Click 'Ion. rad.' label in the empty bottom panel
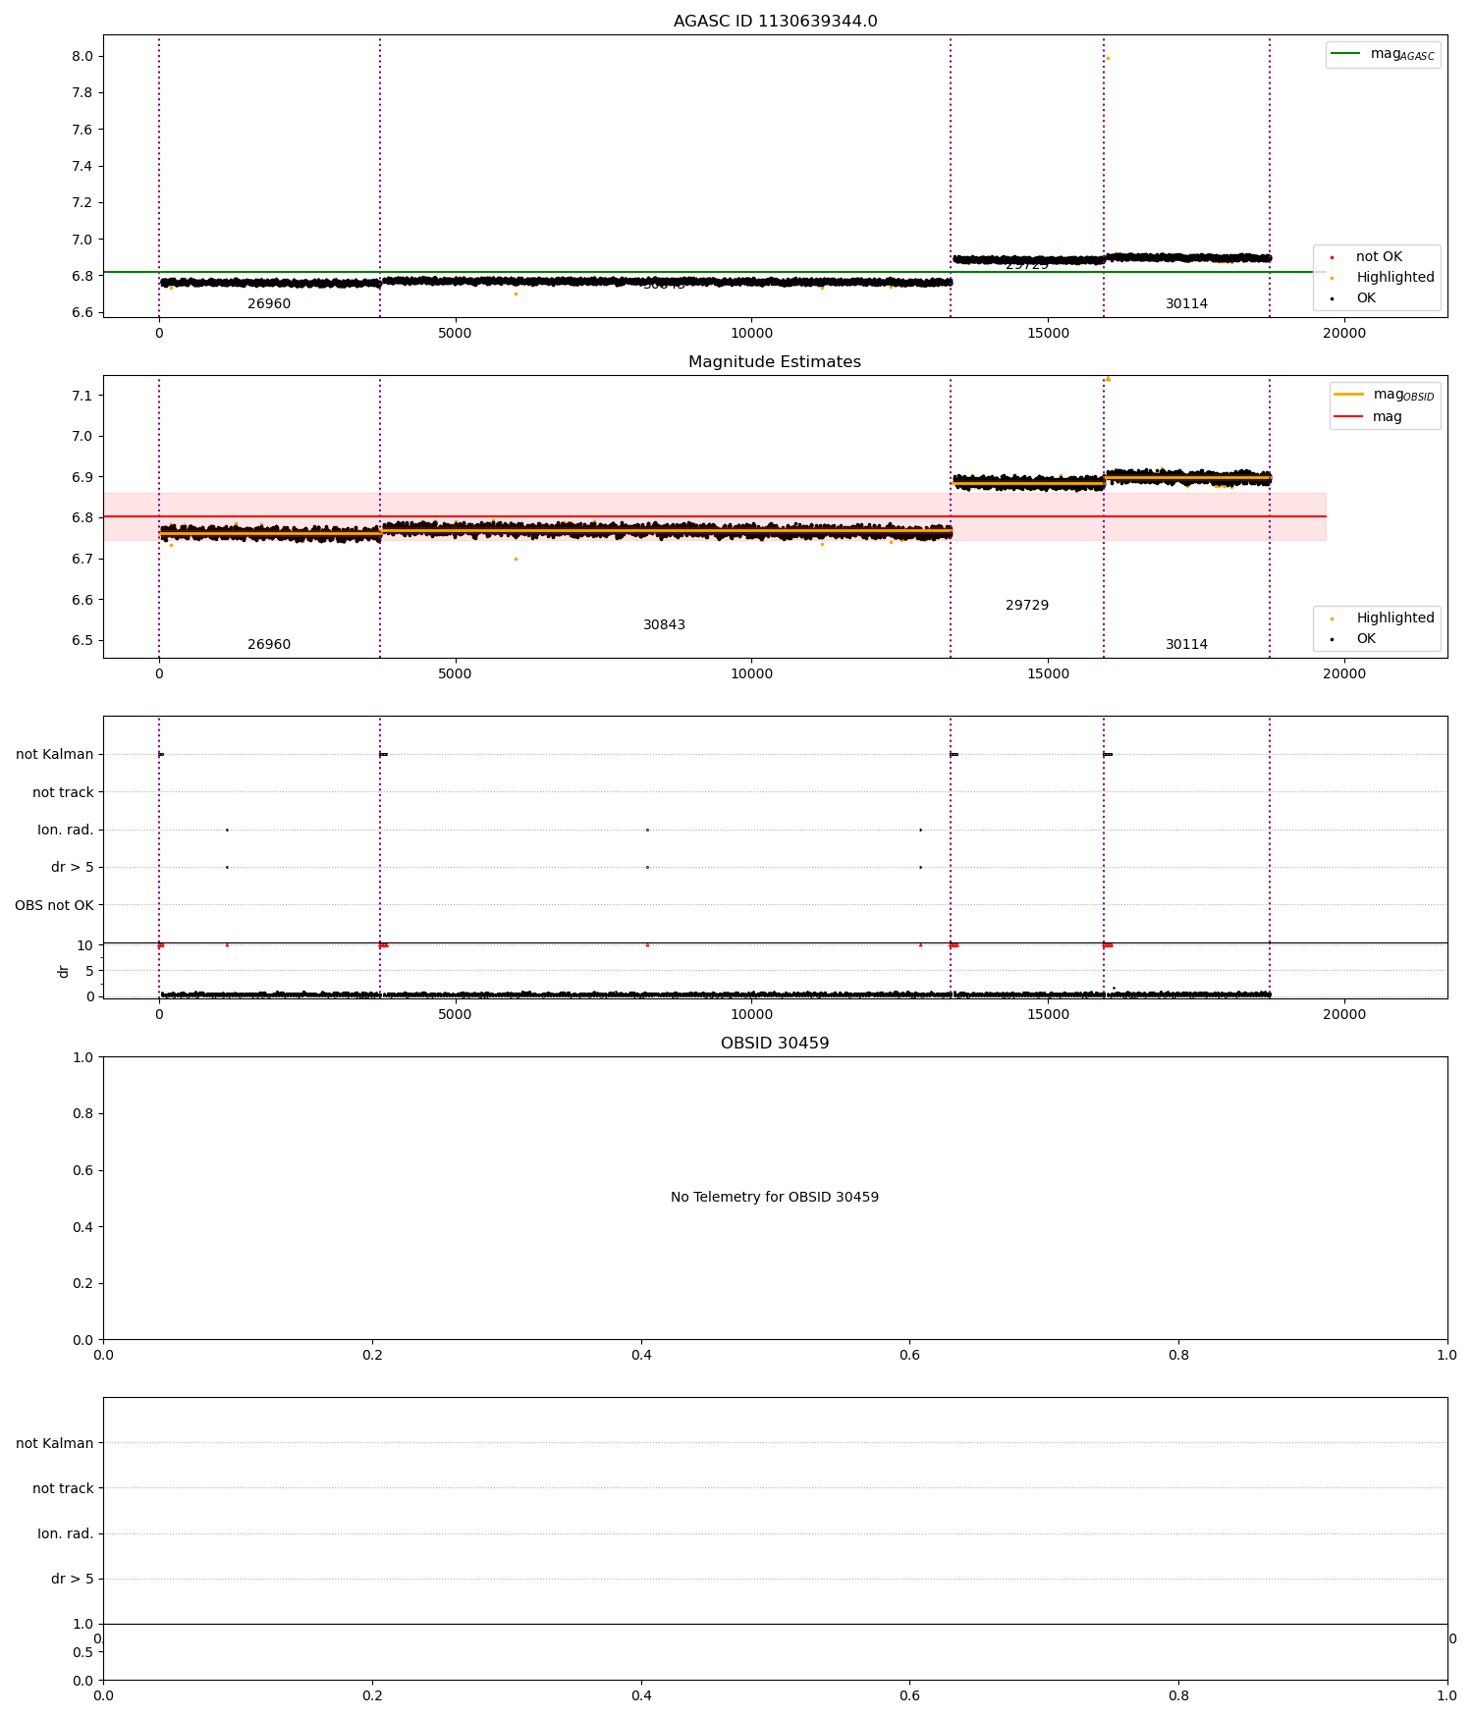This screenshot has width=1473, height=1718. point(66,1532)
